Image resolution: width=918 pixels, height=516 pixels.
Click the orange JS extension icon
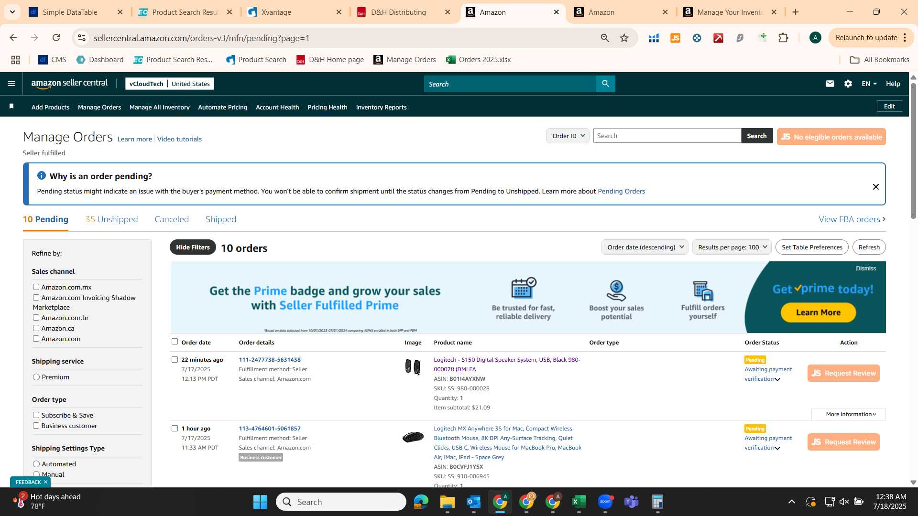[675, 38]
